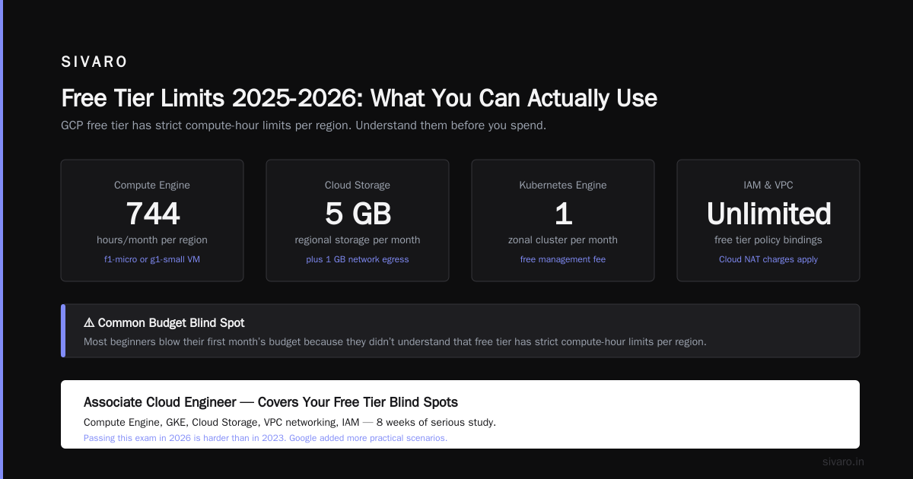This screenshot has width=913, height=479.
Task: Click the Associate Cloud Engineer heading
Action: (271, 402)
